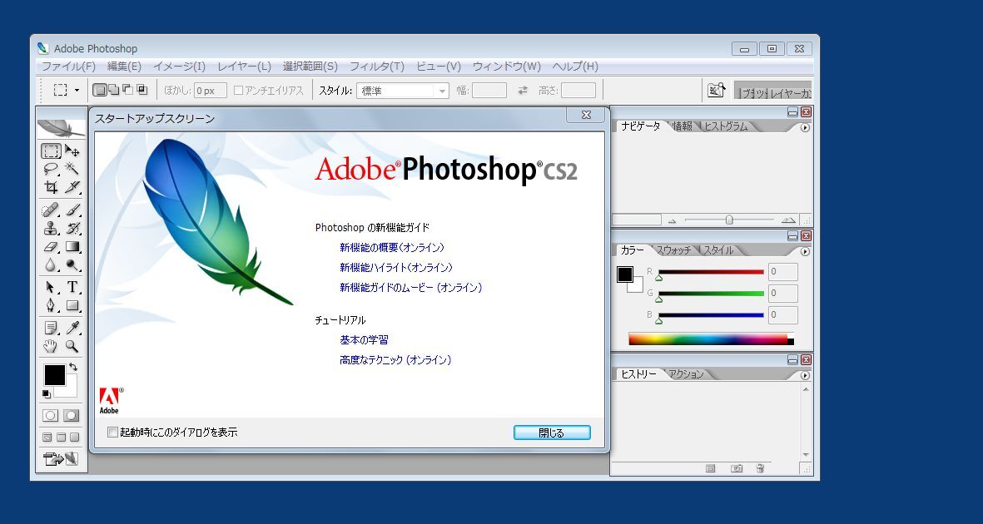Viewport: 983px width, 524px height.
Task: Select the Pen tool
Action: [52, 306]
